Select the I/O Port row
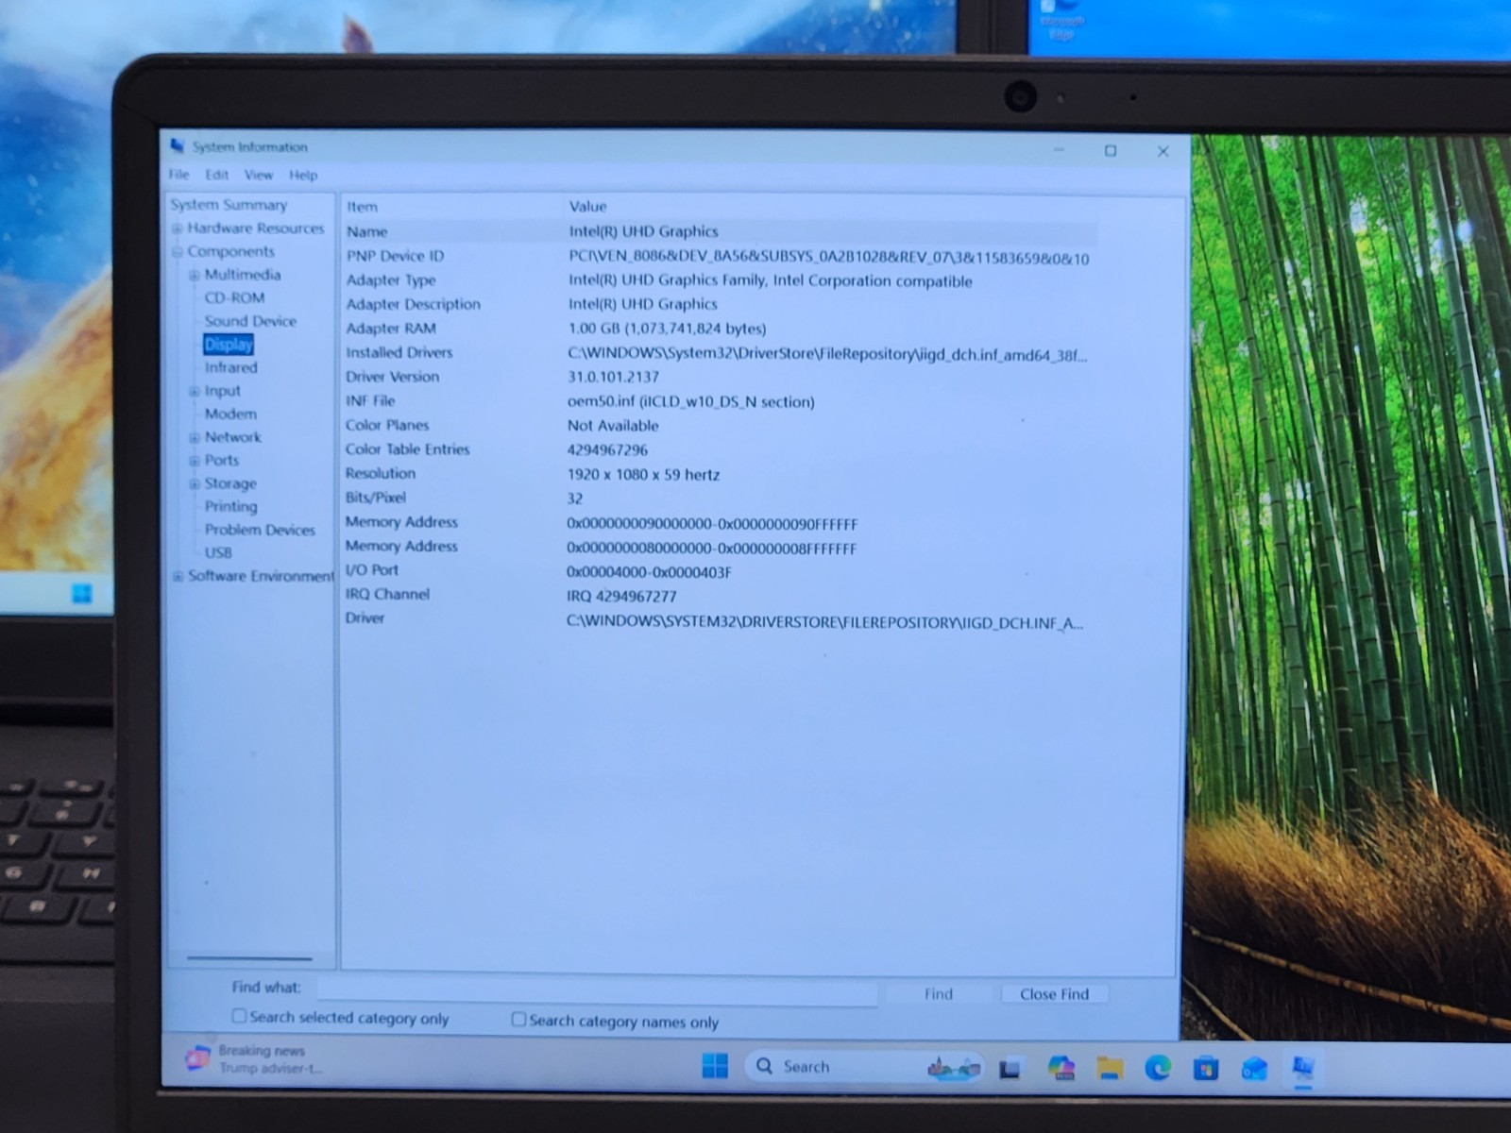 click(x=720, y=570)
